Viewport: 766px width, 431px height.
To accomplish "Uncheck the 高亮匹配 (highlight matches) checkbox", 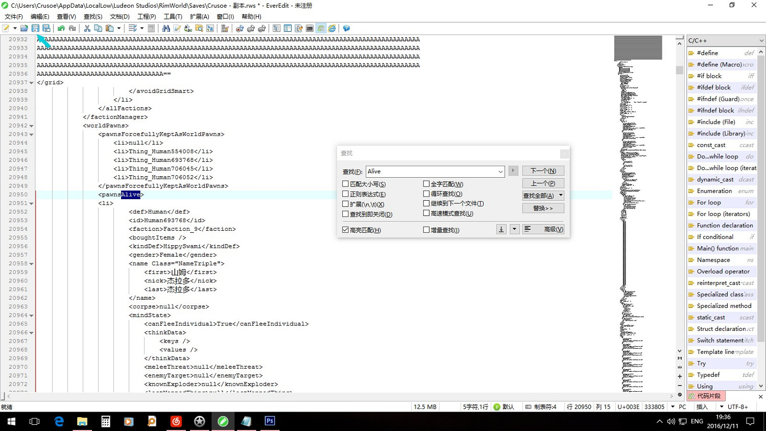I will (x=346, y=230).
